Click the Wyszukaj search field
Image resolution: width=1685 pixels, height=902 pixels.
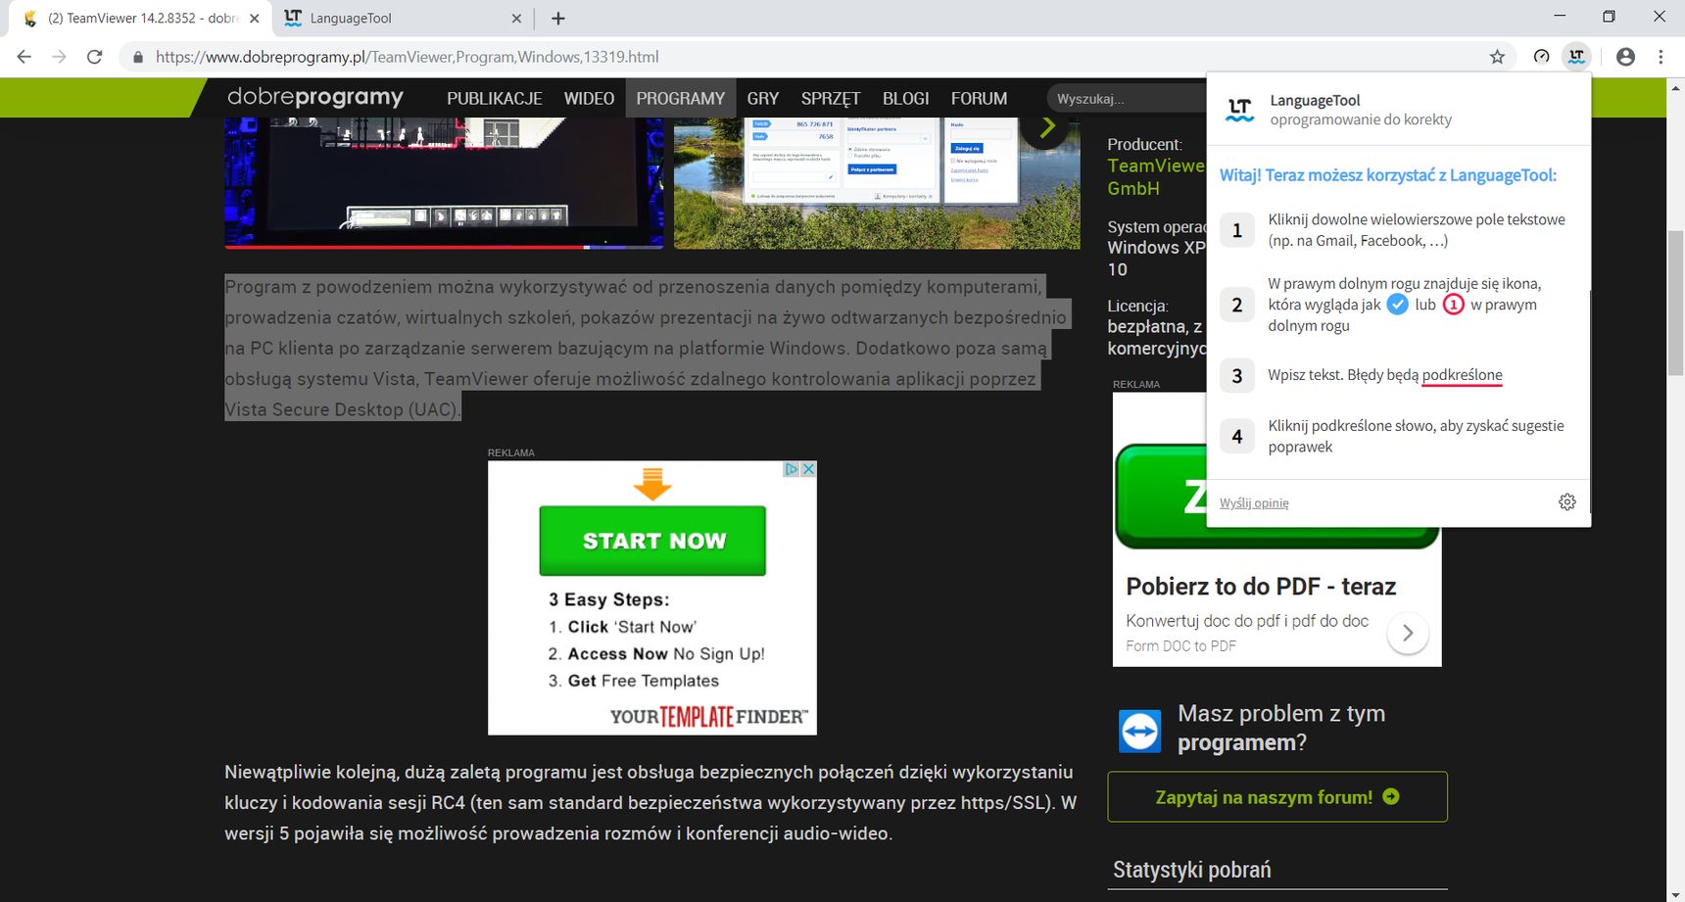pyautogui.click(x=1127, y=98)
